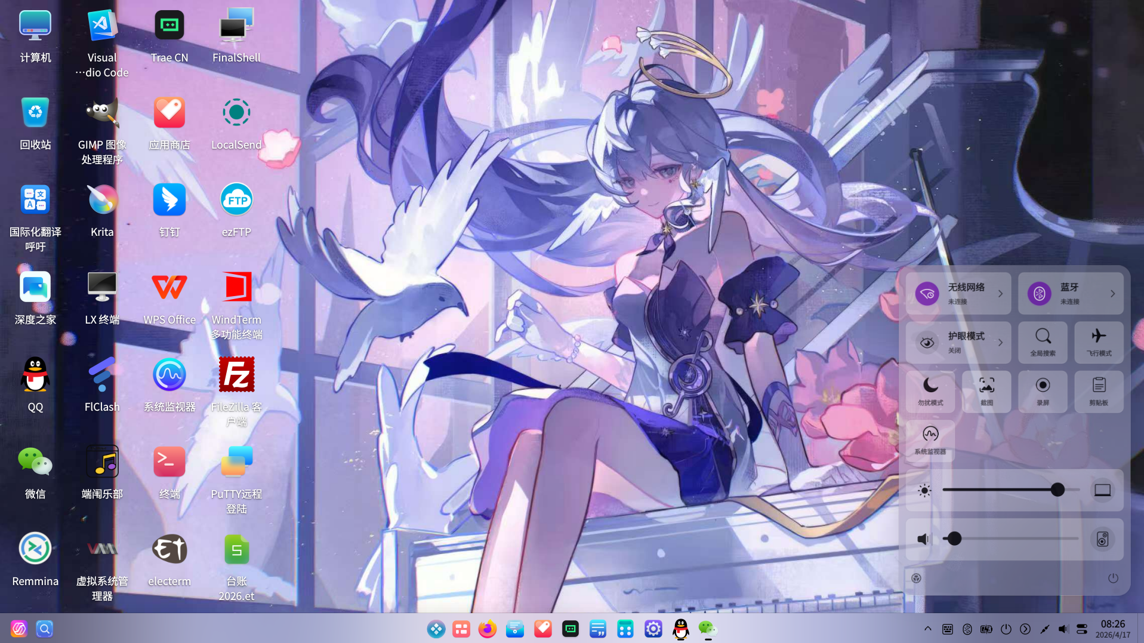1144x643 pixels.
Task: Click the audio output device button
Action: [x=1102, y=539]
